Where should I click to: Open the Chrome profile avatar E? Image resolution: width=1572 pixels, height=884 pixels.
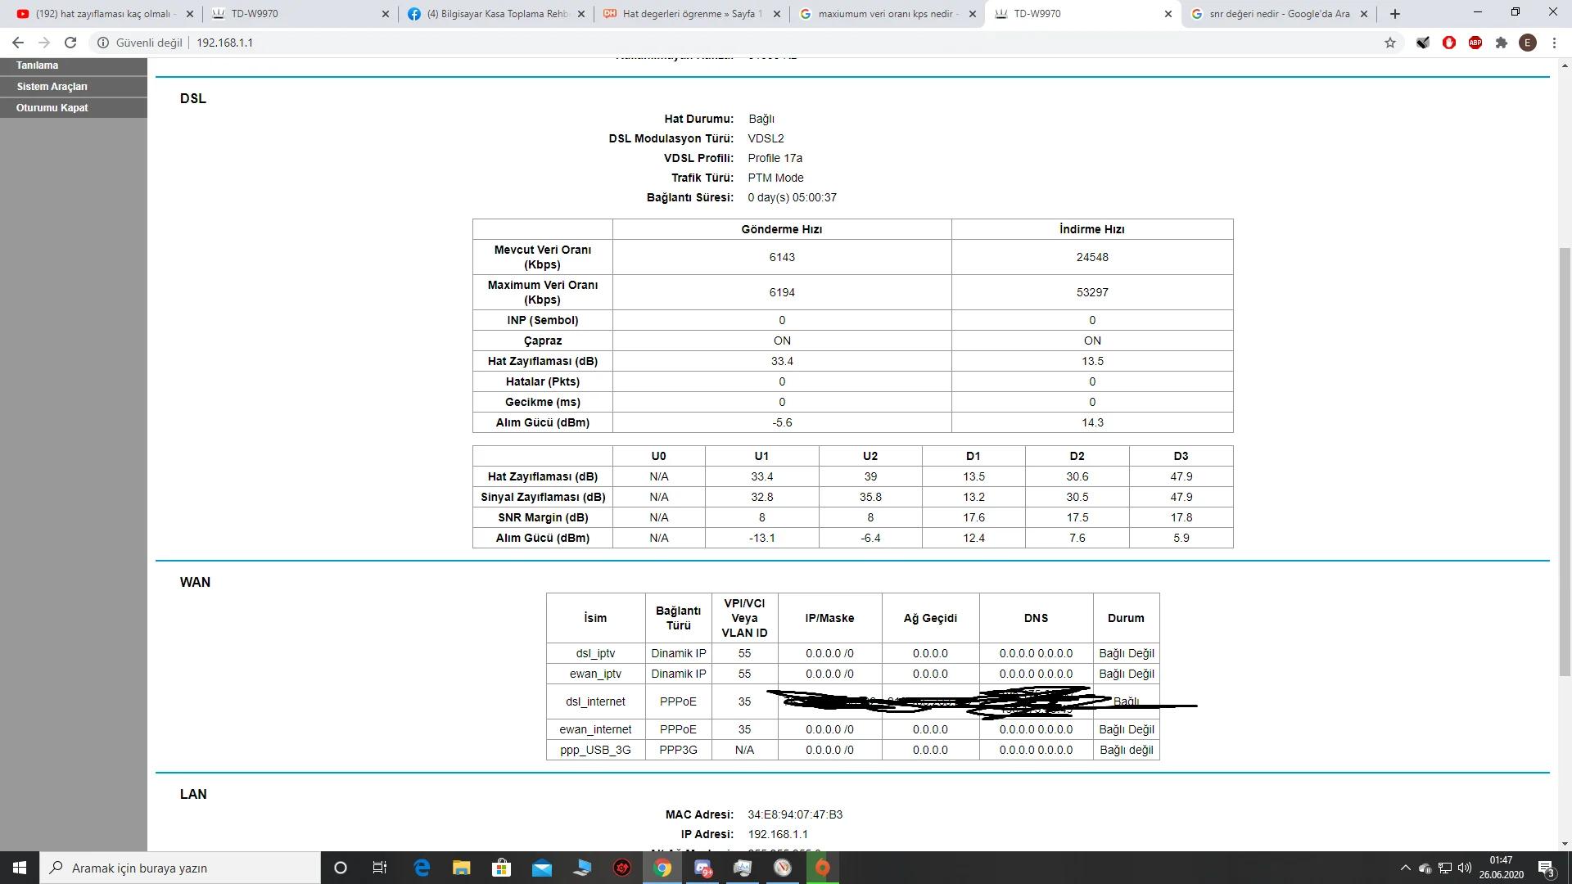(x=1528, y=43)
